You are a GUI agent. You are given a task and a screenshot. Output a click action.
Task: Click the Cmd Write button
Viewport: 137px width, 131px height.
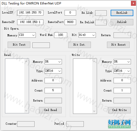[x=119, y=110]
